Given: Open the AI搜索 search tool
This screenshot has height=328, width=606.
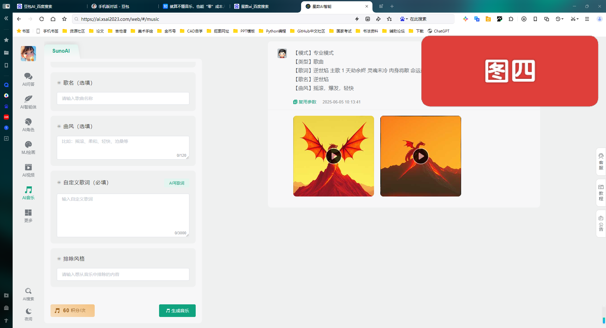Looking at the screenshot, I should [28, 294].
